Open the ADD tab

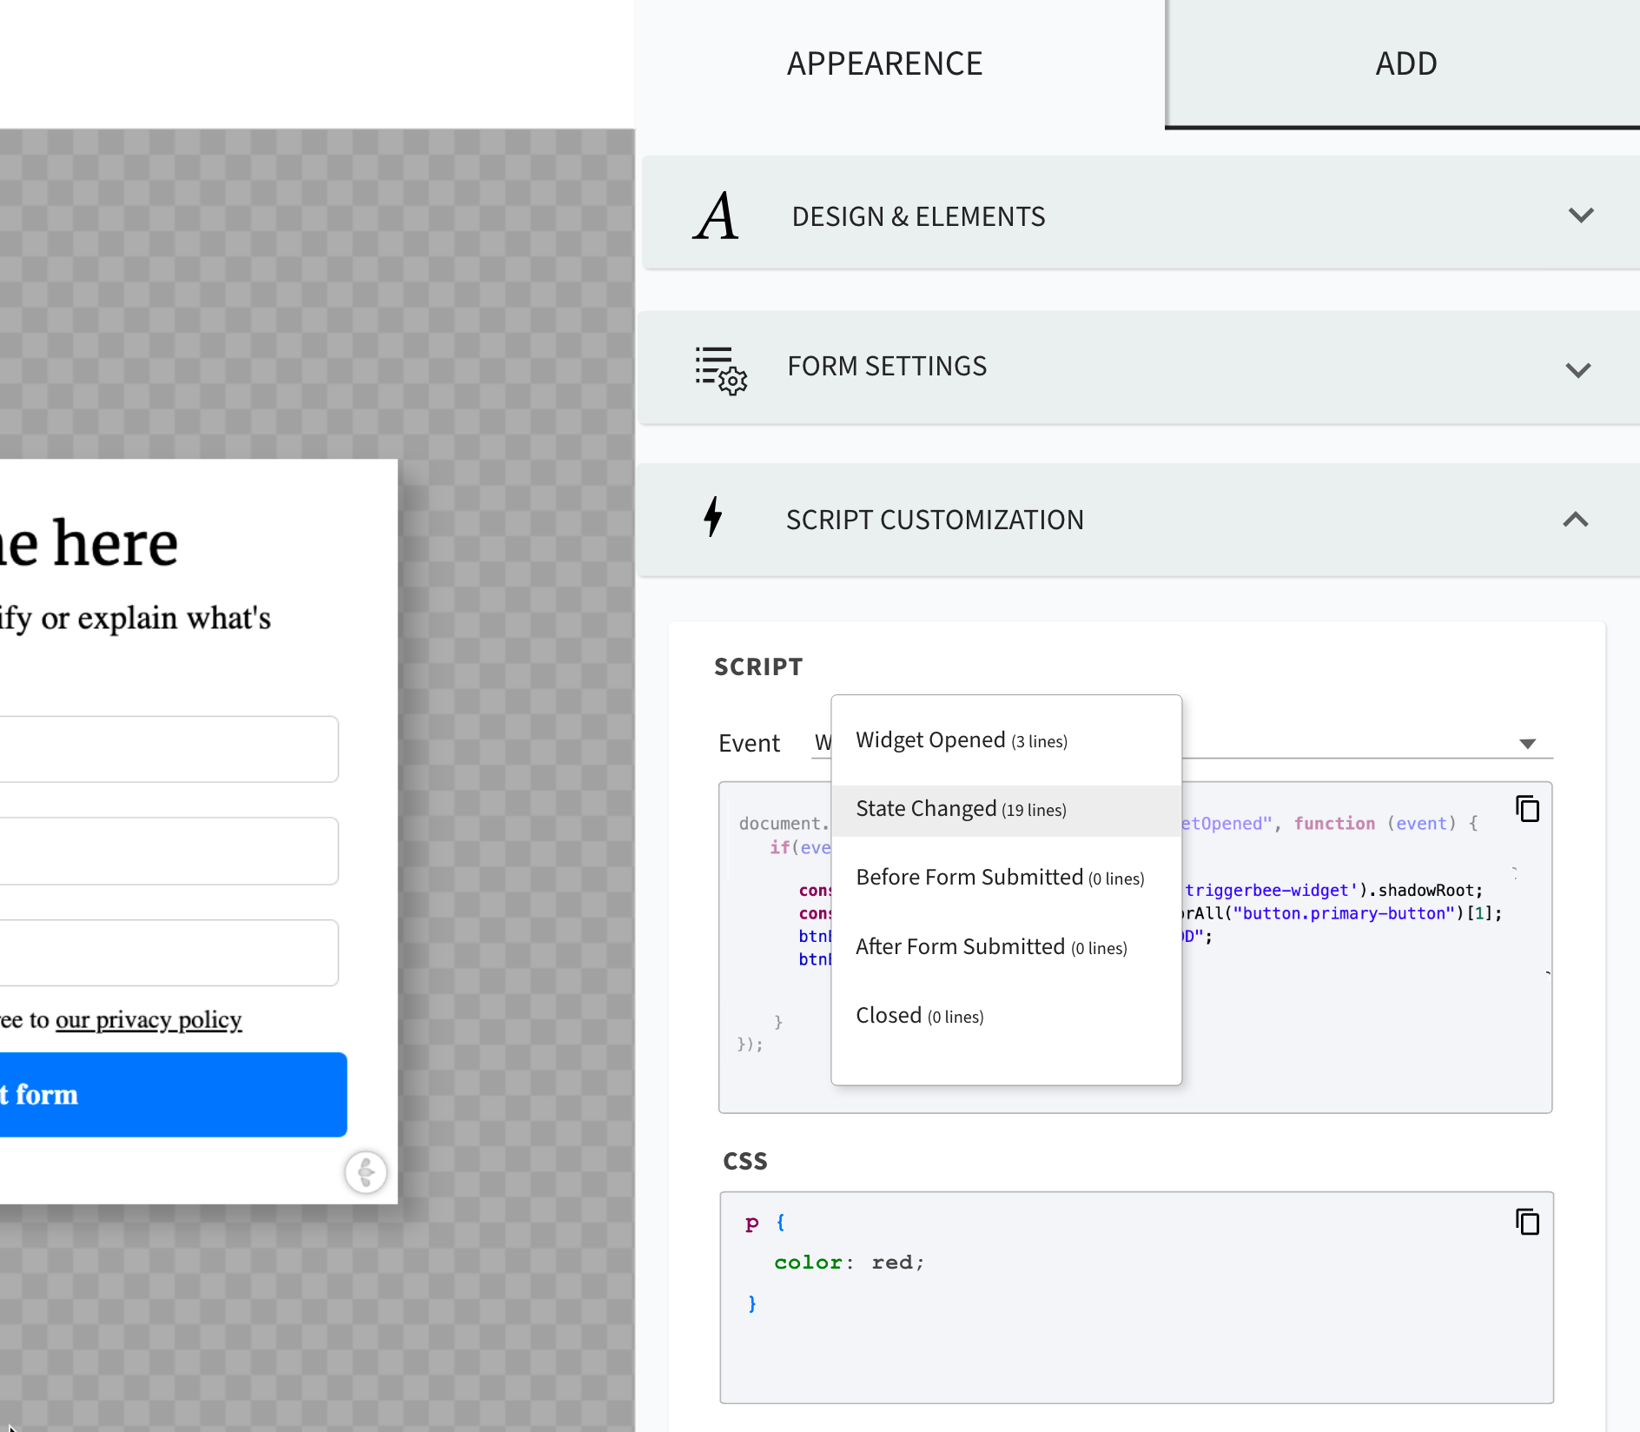(x=1405, y=63)
